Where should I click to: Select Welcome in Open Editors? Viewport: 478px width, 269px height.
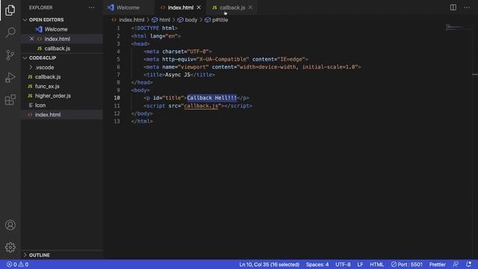[56, 29]
